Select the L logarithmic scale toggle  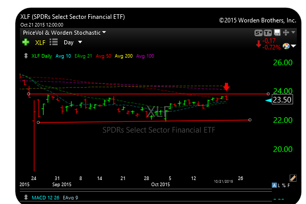(279, 185)
